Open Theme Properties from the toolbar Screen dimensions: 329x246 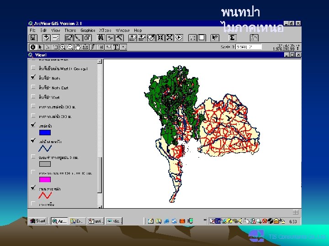tap(69, 38)
